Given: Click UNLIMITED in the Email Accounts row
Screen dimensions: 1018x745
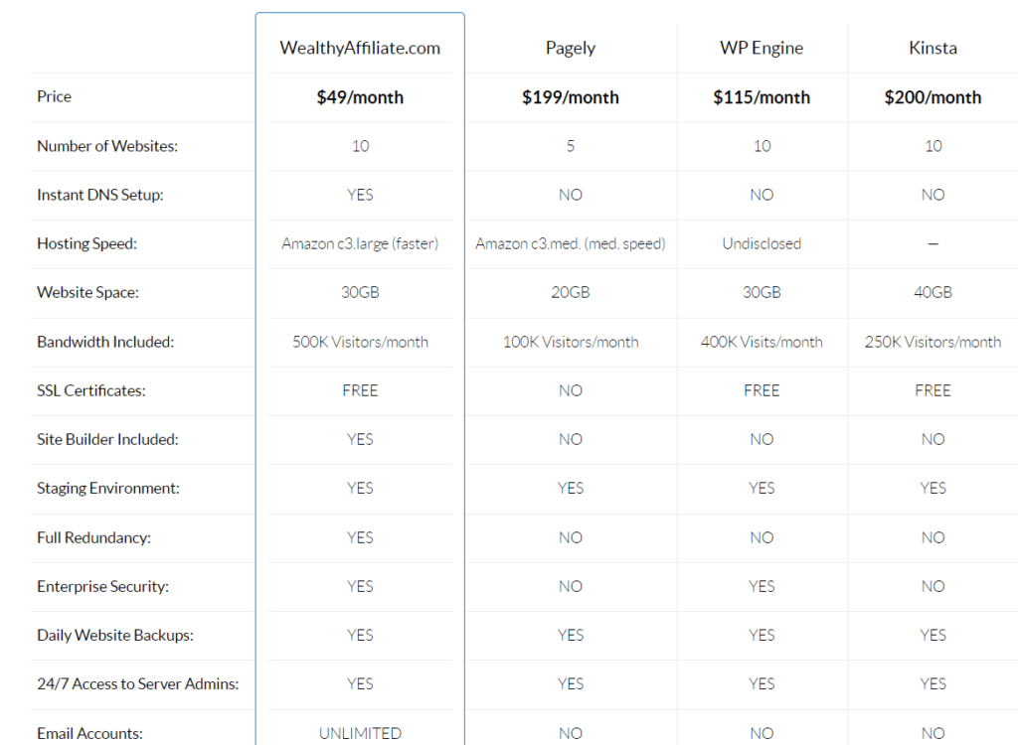Looking at the screenshot, I should coord(360,733).
